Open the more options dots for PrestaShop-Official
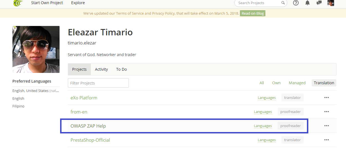 coord(327,140)
